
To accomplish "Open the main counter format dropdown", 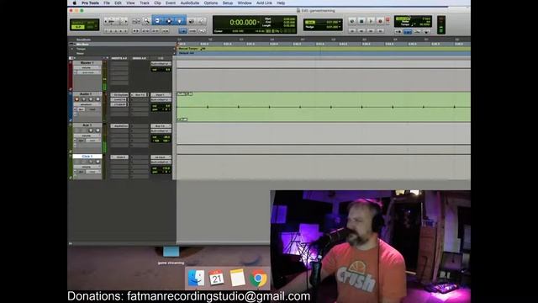I will tap(258, 23).
